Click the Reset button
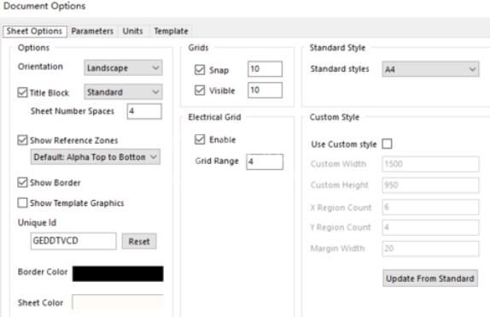This screenshot has width=490, height=317. [139, 241]
